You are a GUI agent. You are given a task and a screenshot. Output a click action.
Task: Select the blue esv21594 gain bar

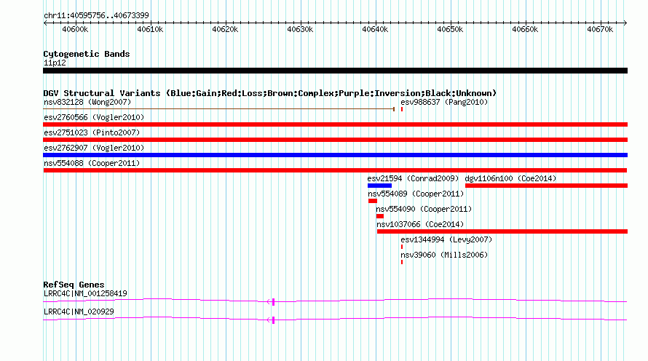click(379, 186)
